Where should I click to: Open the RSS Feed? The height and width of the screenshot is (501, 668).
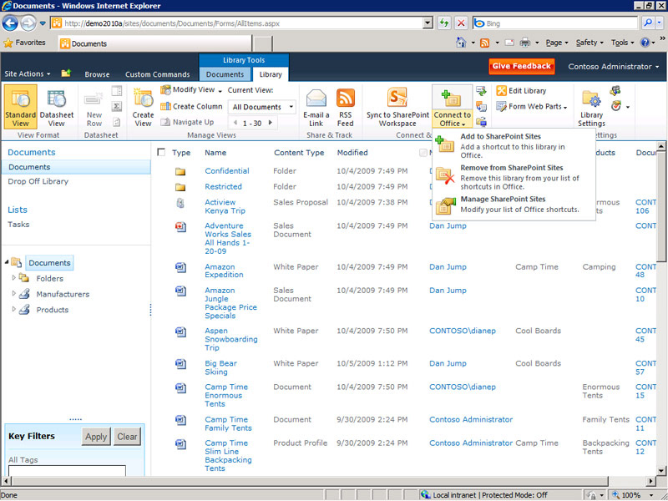(345, 107)
